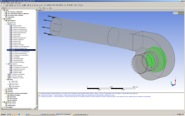Click the function (fx) toolbar icon
185x116 pixels.
[x=41, y=5]
